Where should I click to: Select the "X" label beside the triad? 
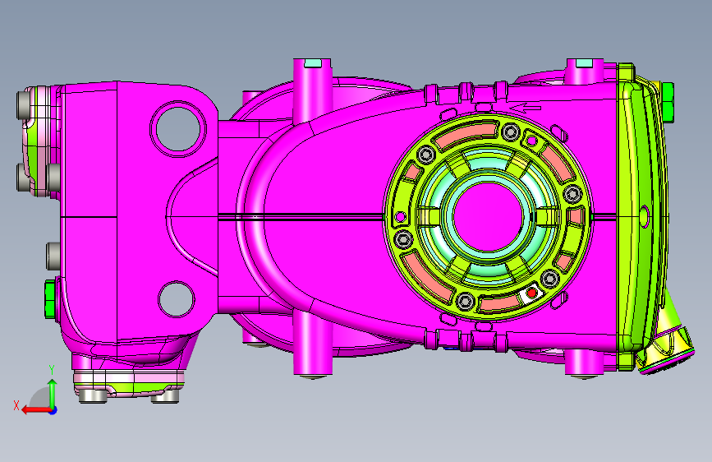16,405
